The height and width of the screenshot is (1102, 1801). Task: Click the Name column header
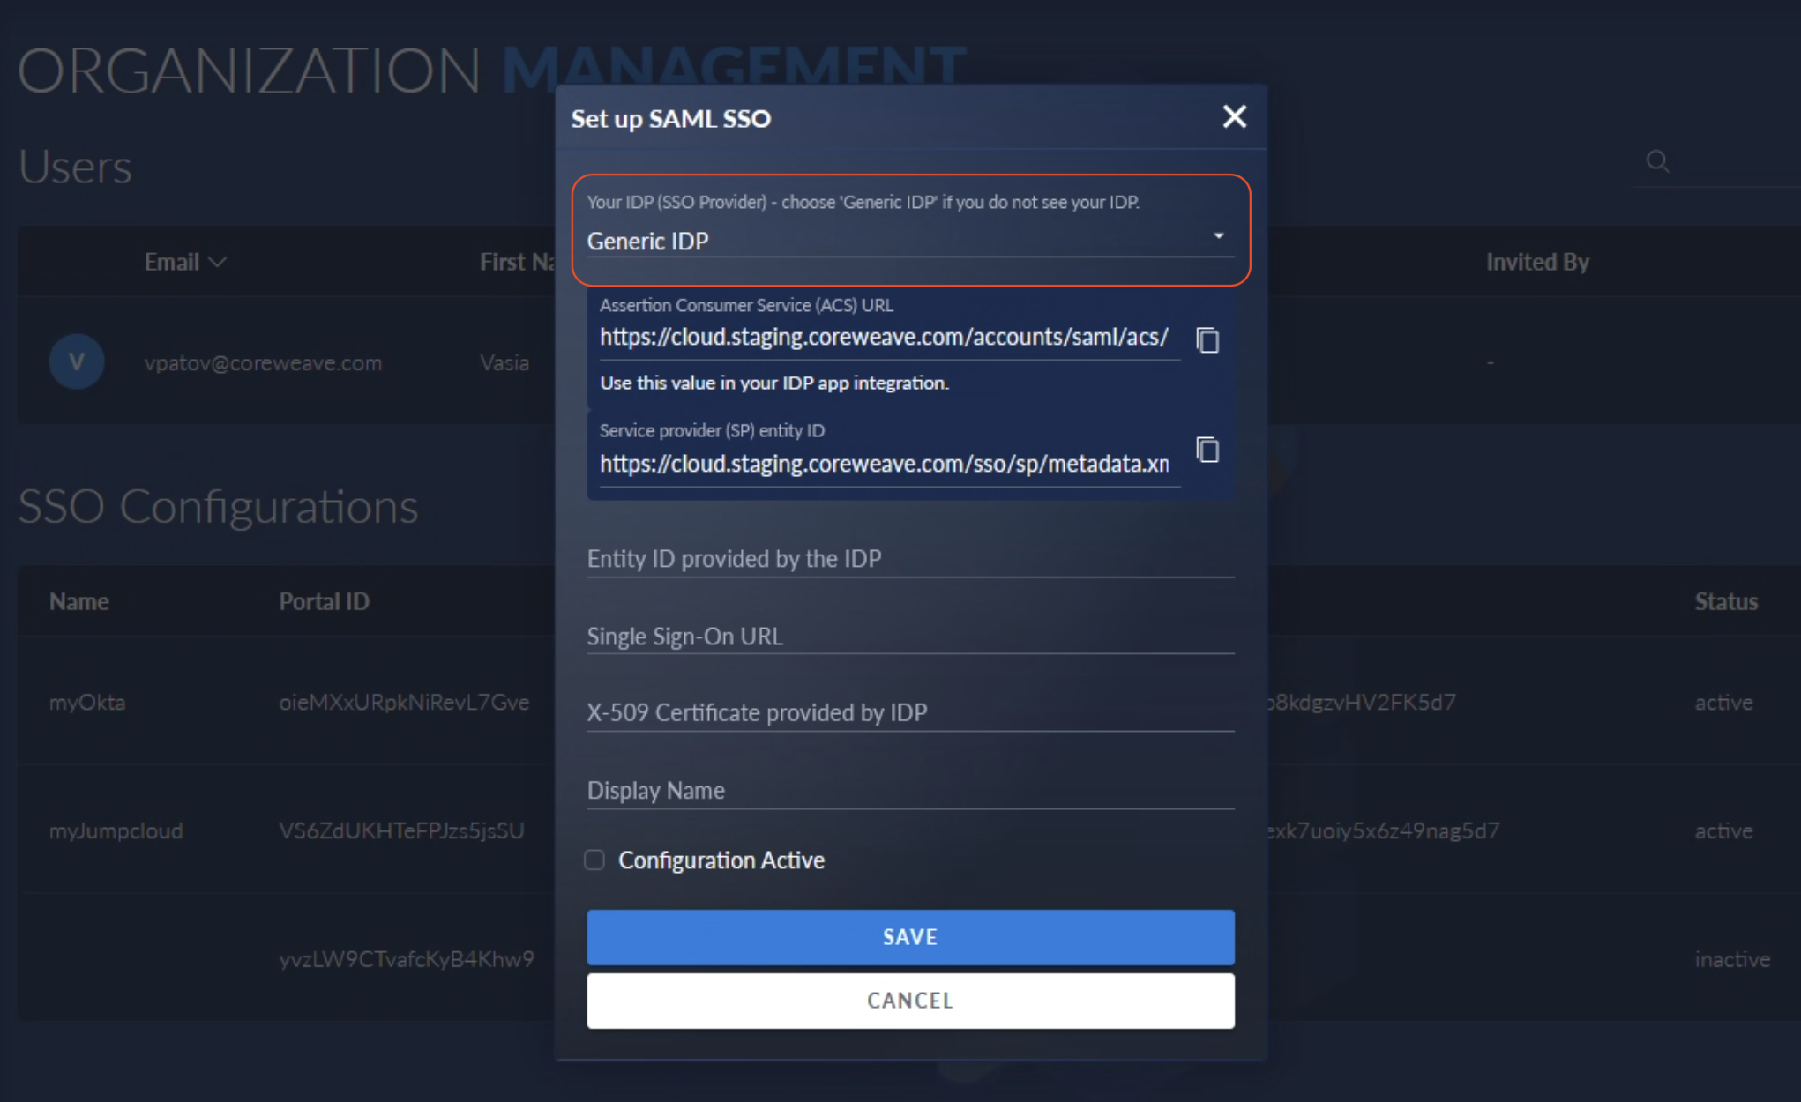(x=79, y=601)
